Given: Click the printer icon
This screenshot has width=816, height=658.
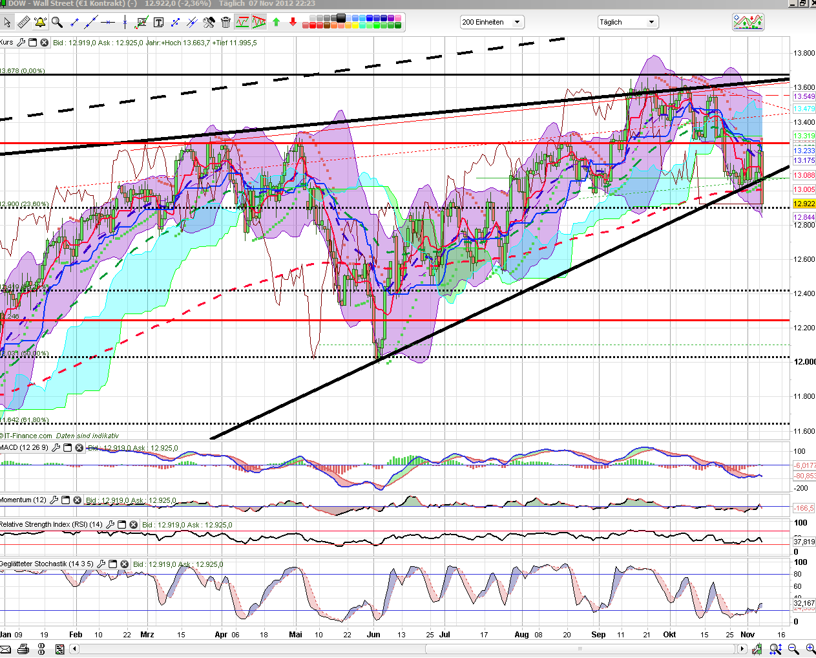Looking at the screenshot, I should 23,649.
